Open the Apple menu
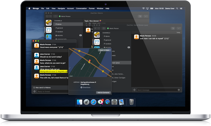 pos(29,8)
